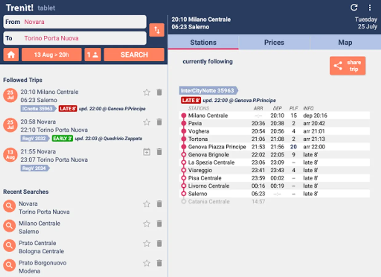Delete the Novara to Torino recent search
This screenshot has width=381, height=277.
(159, 204)
